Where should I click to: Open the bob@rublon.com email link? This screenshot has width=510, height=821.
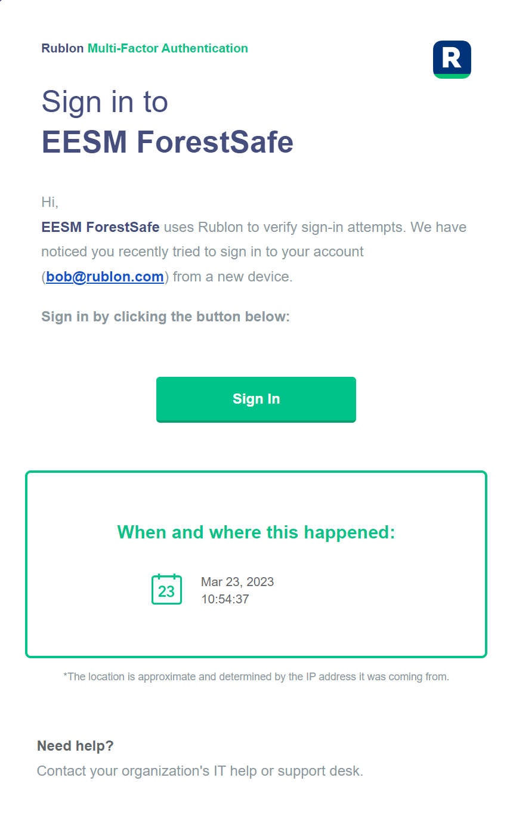pyautogui.click(x=105, y=277)
